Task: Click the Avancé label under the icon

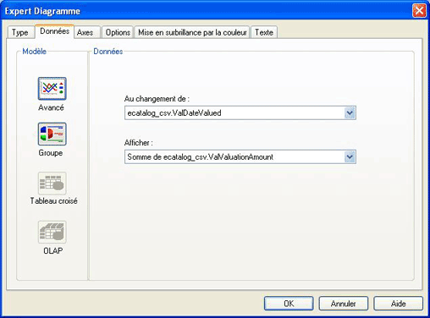Action: click(x=51, y=107)
